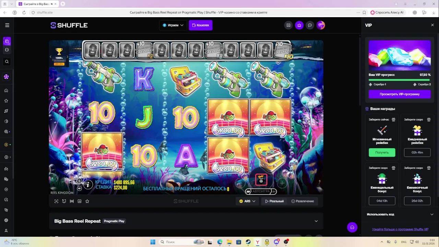
Task: Expand the Big Bass Reel Repeat details panel
Action: click(x=316, y=221)
